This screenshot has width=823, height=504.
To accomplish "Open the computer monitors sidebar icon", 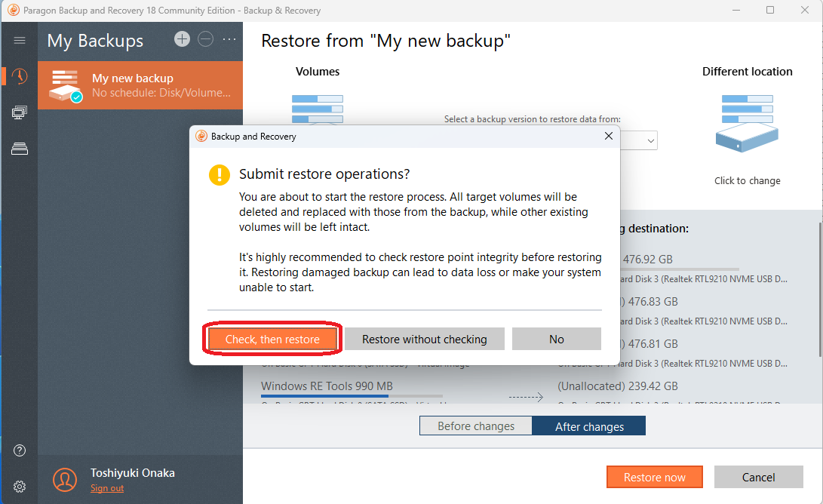I will point(20,112).
